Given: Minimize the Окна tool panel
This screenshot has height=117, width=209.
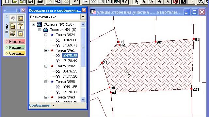Looking at the screenshot, I should click(18, 10).
